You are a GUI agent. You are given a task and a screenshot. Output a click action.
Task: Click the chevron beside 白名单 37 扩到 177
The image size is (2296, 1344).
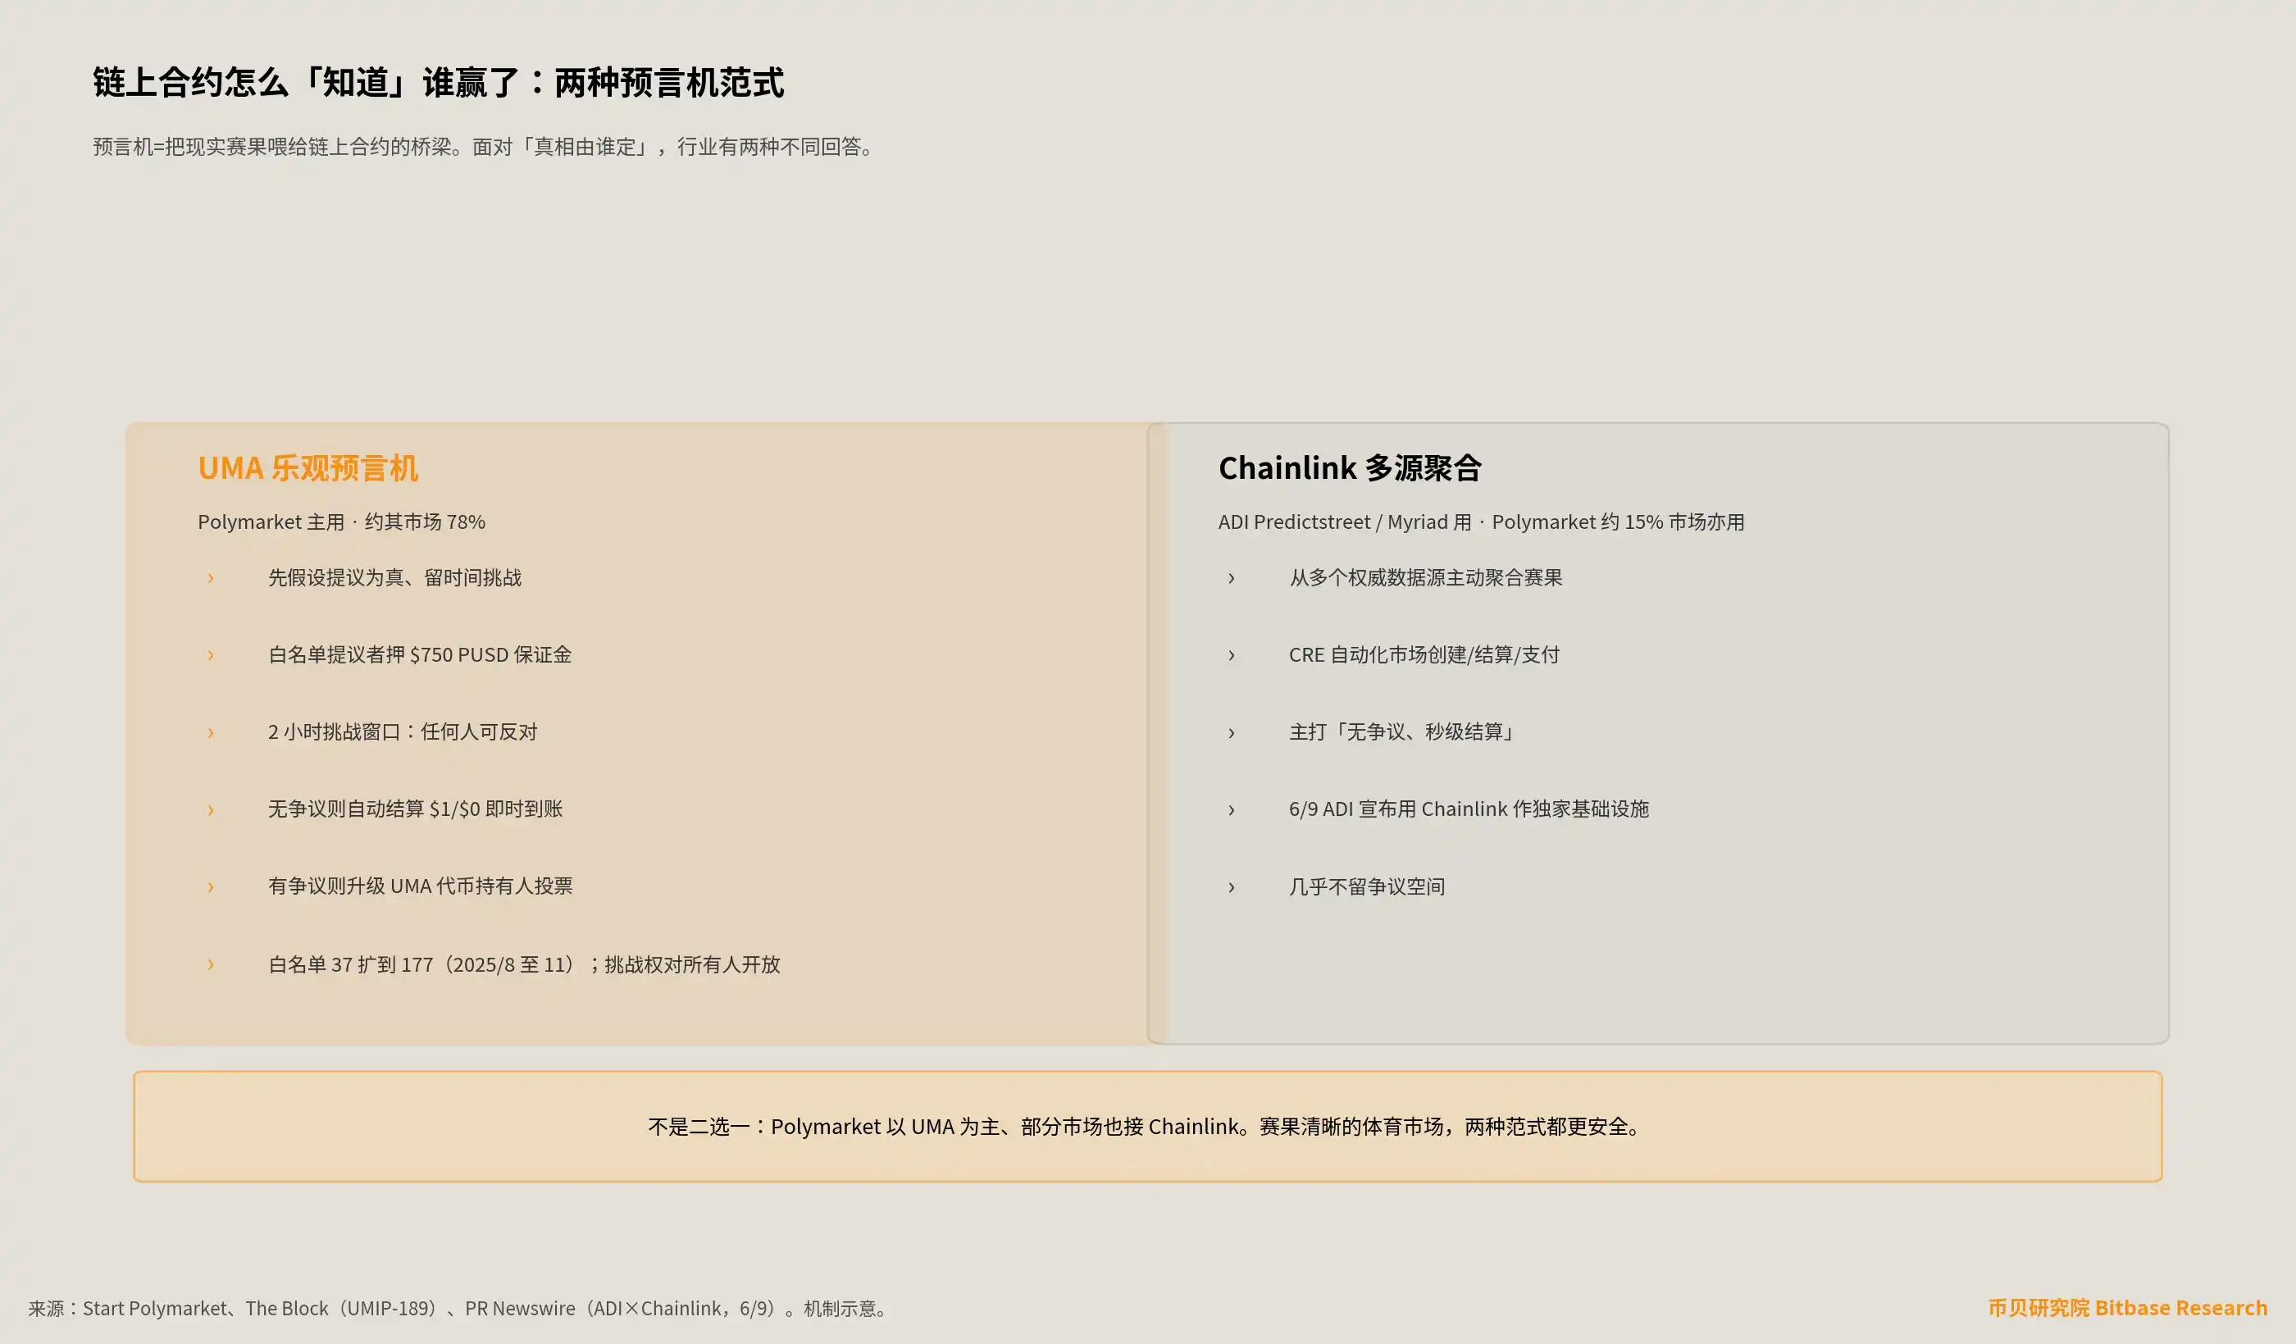pyautogui.click(x=211, y=964)
